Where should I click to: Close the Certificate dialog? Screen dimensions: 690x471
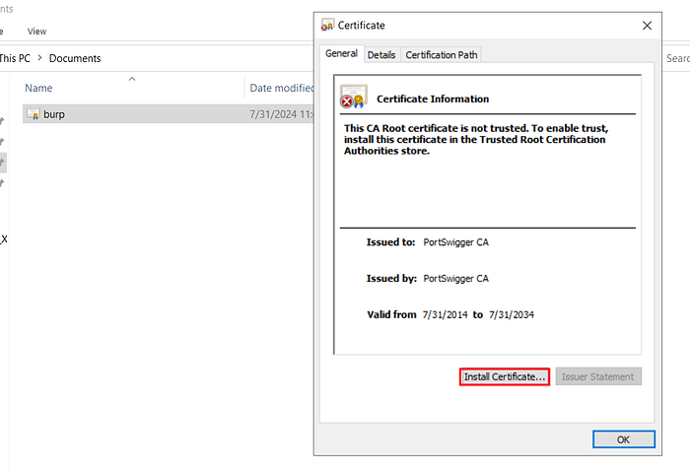click(647, 26)
